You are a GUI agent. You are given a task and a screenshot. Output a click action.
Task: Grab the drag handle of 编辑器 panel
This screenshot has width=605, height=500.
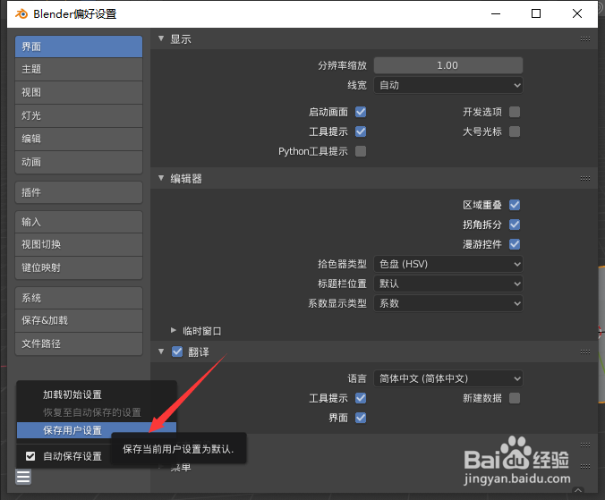tap(585, 179)
